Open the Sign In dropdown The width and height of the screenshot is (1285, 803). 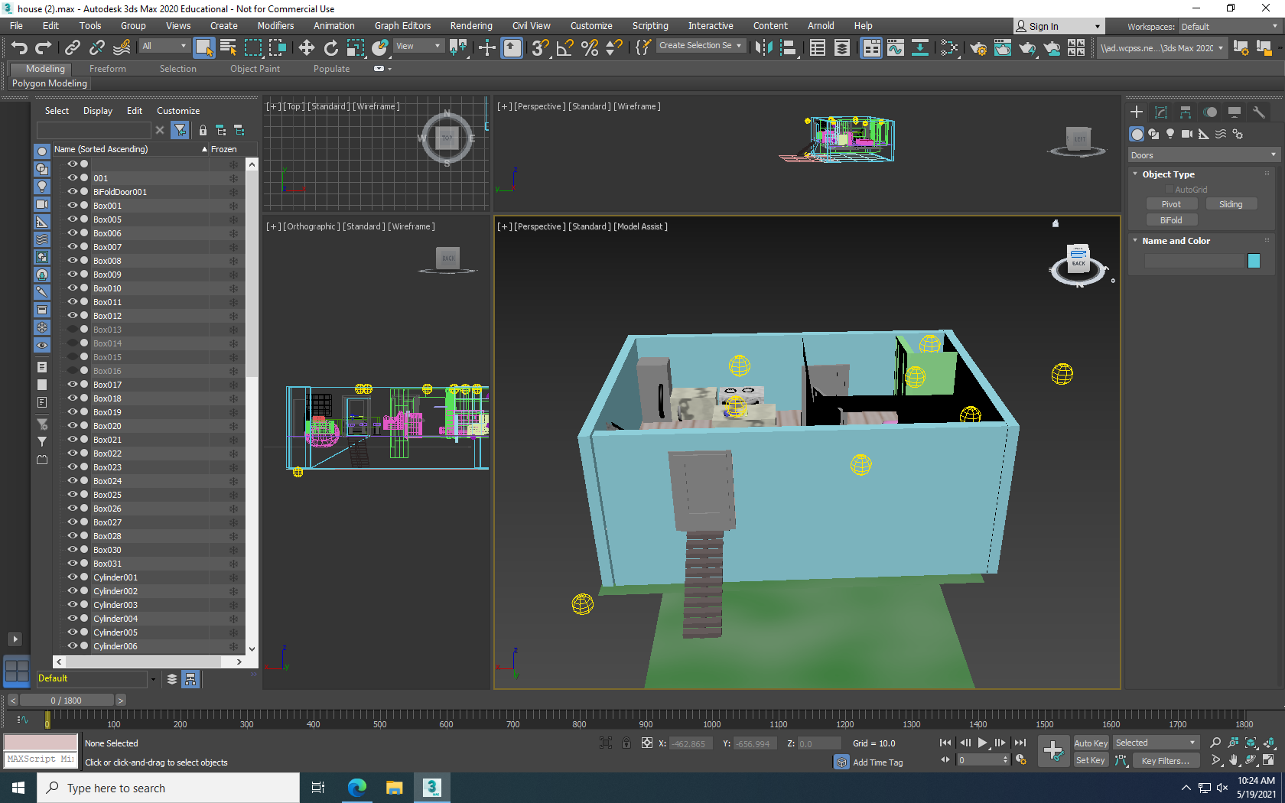point(1059,26)
